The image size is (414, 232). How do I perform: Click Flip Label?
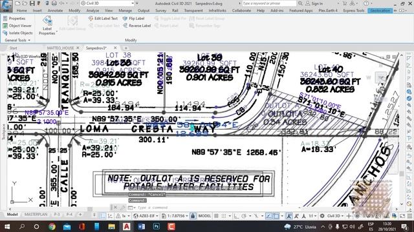pyautogui.click(x=134, y=19)
